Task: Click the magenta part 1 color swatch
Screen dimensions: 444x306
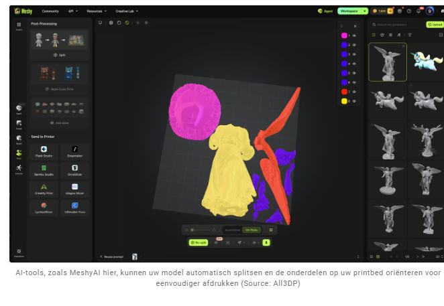Action: 344,35
